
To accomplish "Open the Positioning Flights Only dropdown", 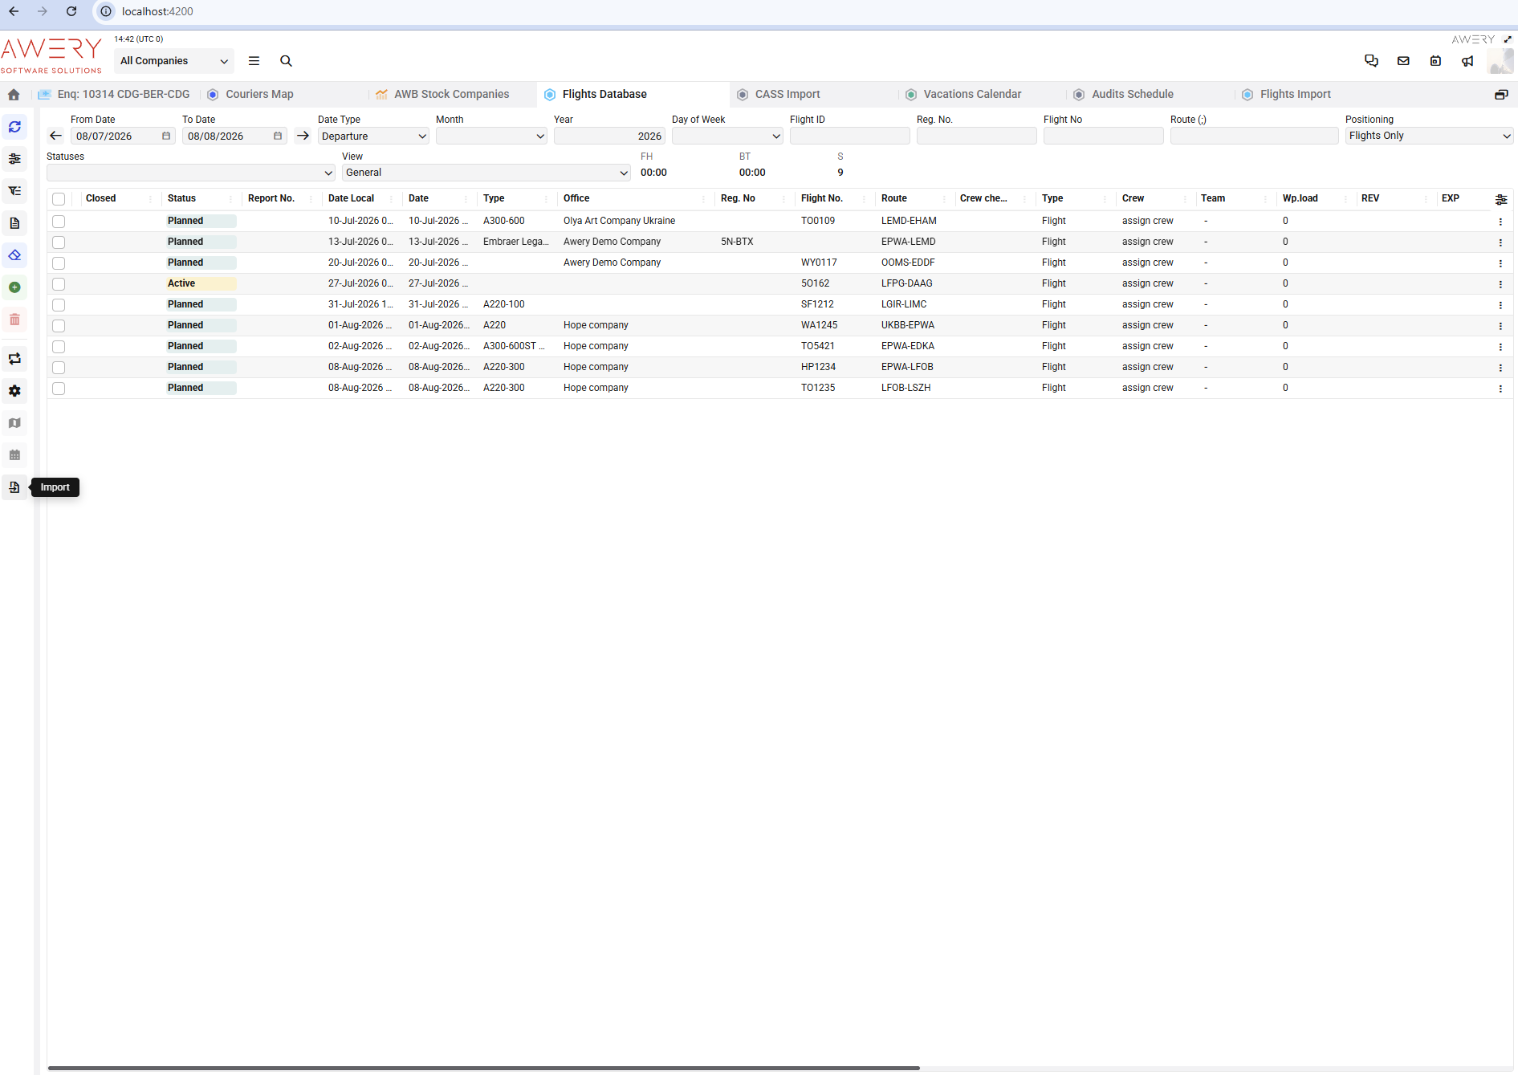I will [1429, 136].
